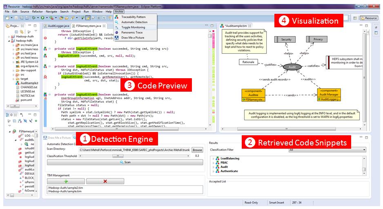The height and width of the screenshot is (209, 383).
Task: Toggle the highlighted Mark Occurrences toolbar button
Action: point(88,18)
